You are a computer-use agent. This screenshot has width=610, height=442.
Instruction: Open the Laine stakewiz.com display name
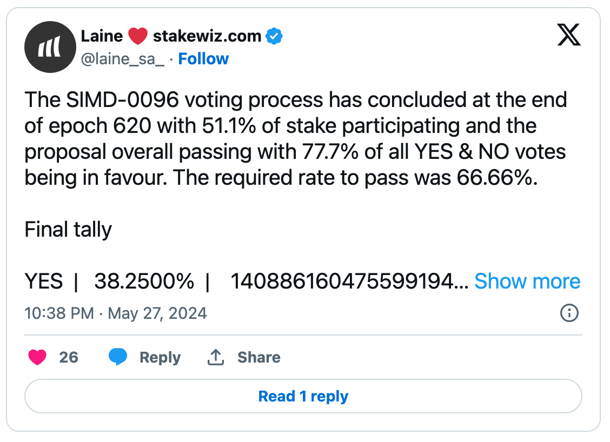(171, 37)
